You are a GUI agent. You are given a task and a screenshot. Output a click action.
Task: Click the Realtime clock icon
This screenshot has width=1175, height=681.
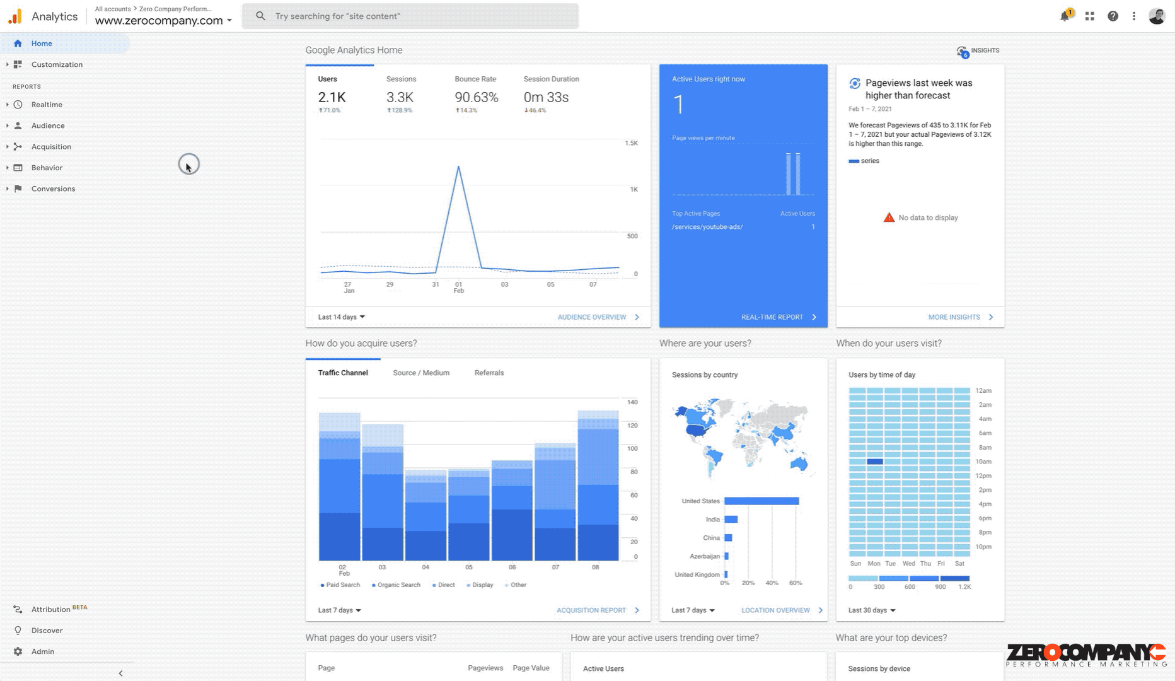pos(18,105)
